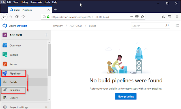Open Project settings
Viewport: 181px width, 109px height.
coord(19,107)
